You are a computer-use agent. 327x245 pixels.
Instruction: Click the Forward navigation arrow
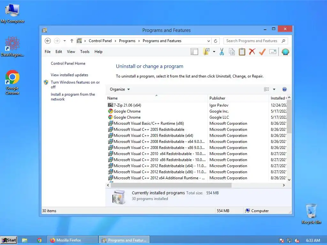tap(57, 41)
